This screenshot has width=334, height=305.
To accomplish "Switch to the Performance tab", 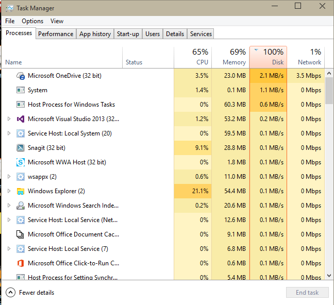I will pos(56,34).
